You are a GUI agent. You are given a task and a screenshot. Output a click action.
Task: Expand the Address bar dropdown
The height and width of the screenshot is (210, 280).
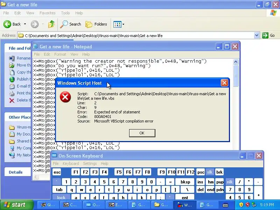point(257,35)
